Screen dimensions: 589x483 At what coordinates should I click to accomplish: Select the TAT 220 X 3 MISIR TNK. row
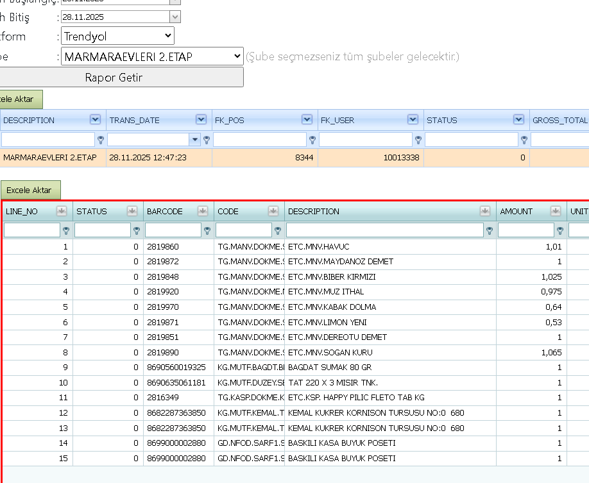tap(296, 383)
